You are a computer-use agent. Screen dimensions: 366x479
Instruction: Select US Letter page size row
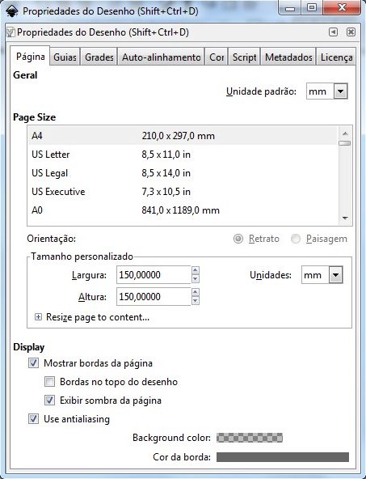tap(183, 155)
